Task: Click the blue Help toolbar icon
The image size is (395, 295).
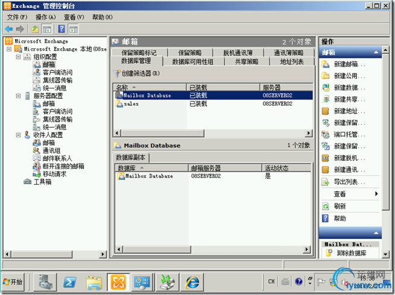Action: pyautogui.click(x=62, y=29)
